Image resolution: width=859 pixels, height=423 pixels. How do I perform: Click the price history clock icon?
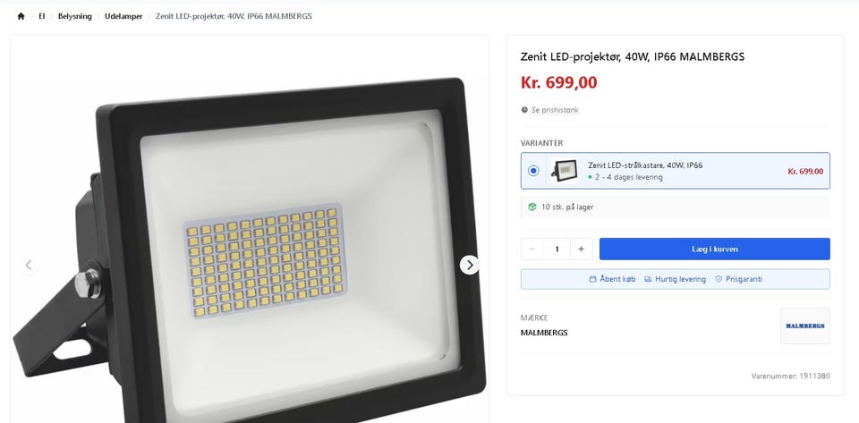[x=525, y=110]
